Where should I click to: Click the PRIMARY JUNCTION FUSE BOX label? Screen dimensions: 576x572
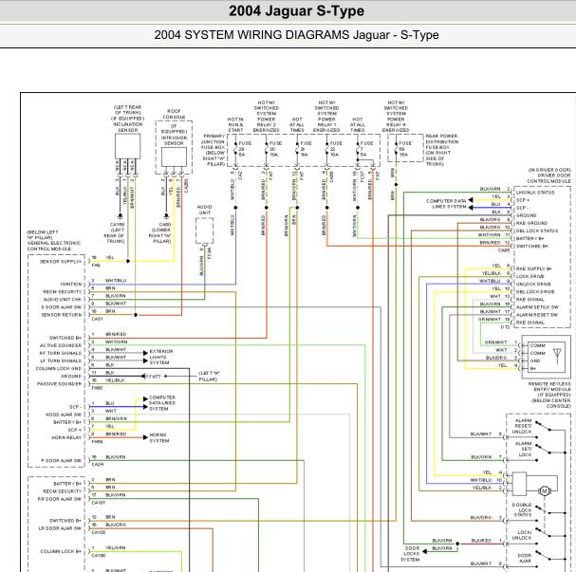pyautogui.click(x=214, y=150)
